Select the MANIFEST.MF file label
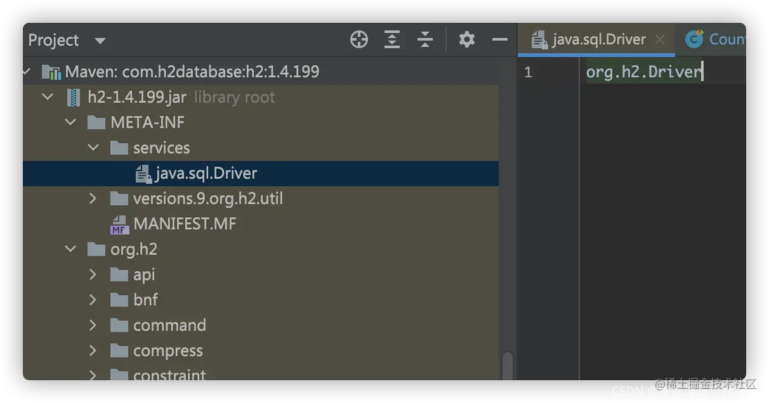Viewport: 769px width, 403px height. [x=185, y=224]
